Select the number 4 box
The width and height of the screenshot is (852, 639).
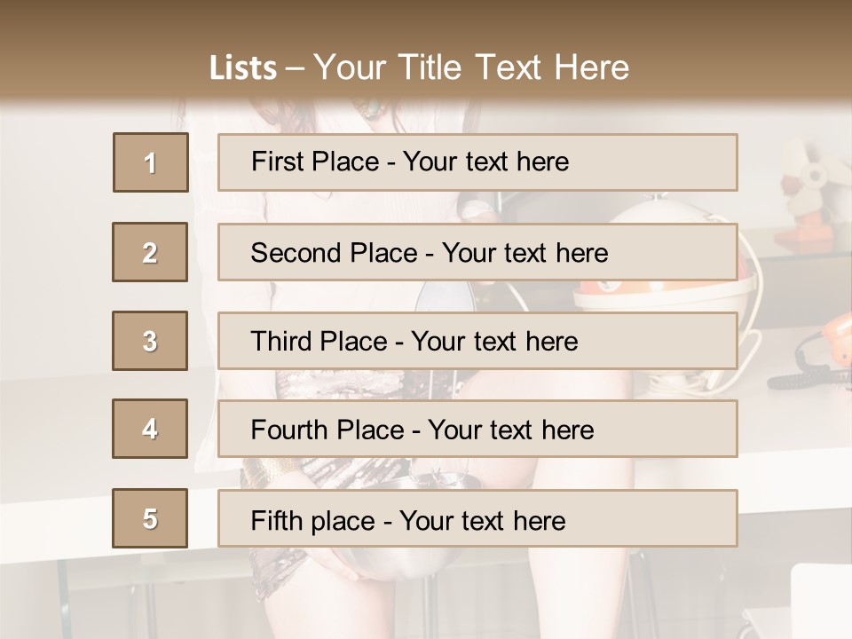(x=150, y=429)
